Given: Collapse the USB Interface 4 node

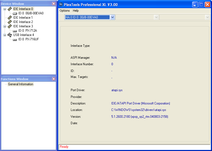Looking at the screenshot, I should 5,35.
